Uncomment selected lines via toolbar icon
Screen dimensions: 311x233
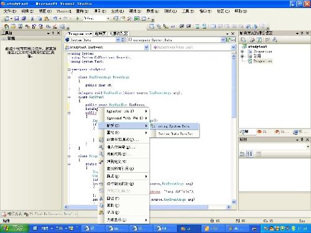pyautogui.click(x=204, y=26)
